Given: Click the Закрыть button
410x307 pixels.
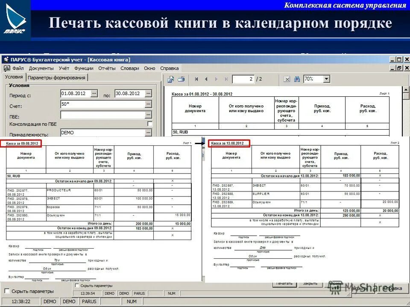Looking at the screenshot, I should click(x=310, y=283).
